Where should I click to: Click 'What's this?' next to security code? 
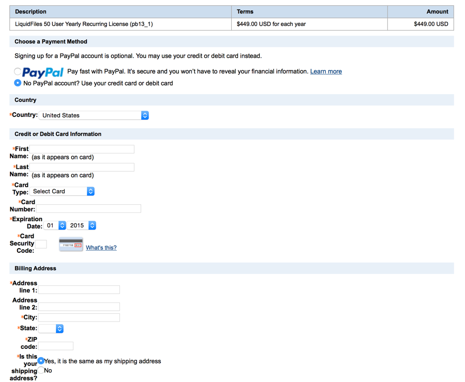101,248
